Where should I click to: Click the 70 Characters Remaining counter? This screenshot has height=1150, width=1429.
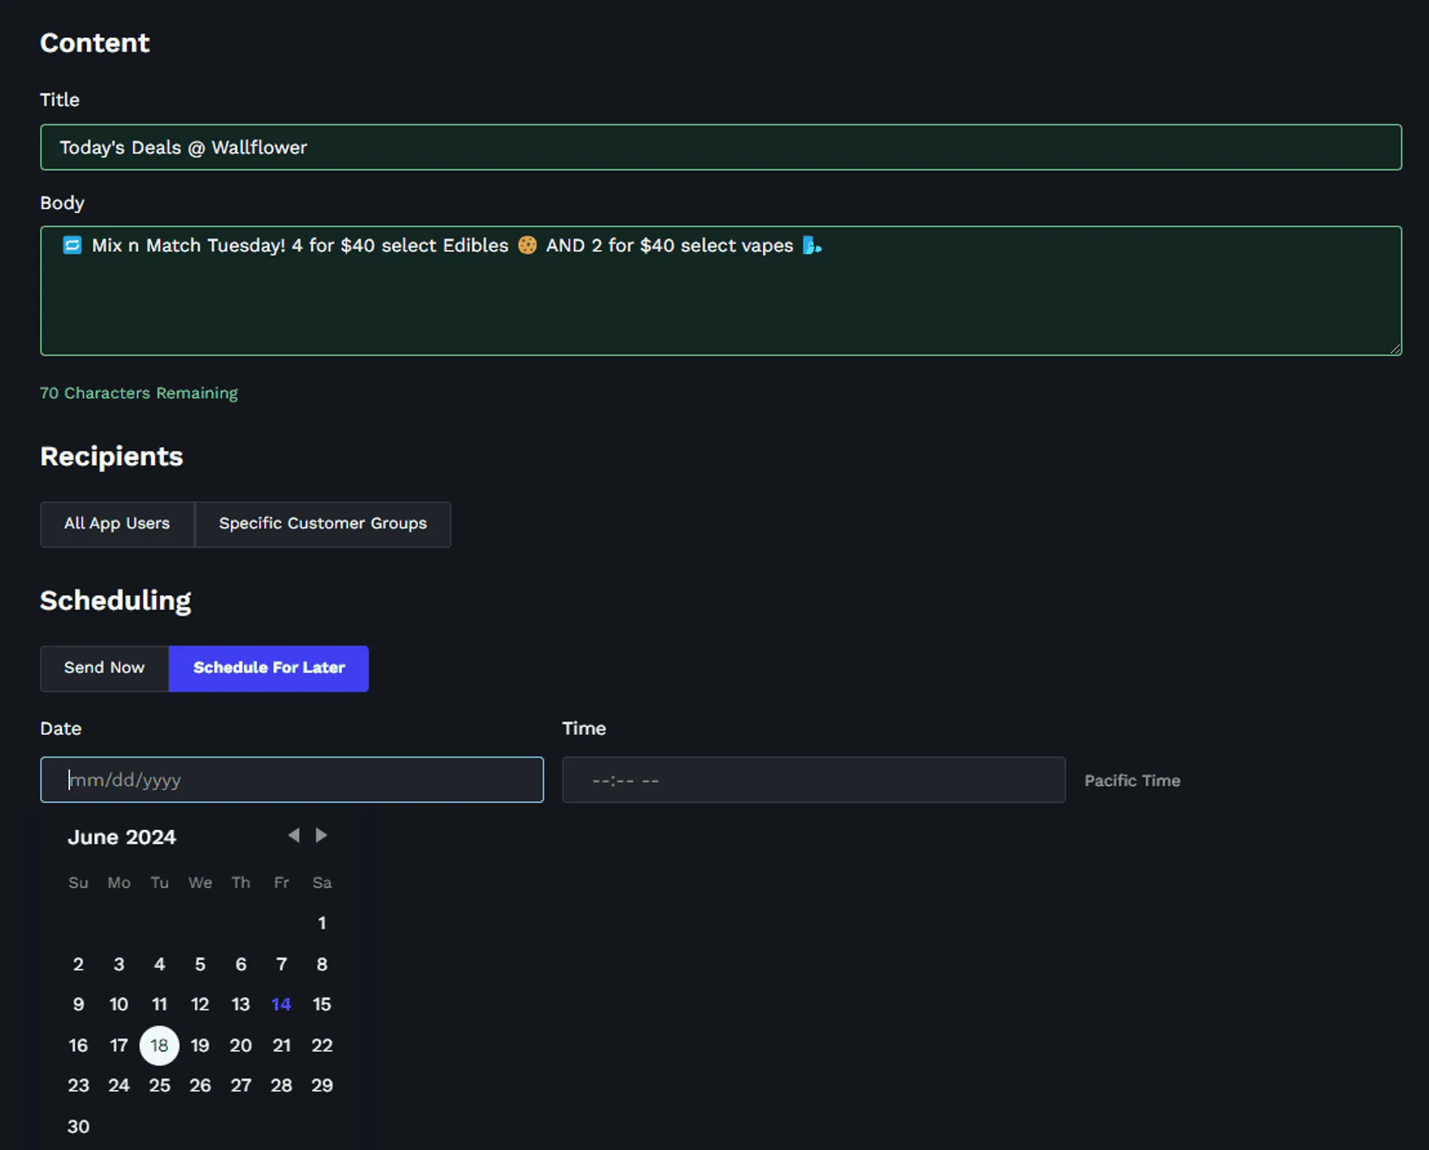(139, 393)
